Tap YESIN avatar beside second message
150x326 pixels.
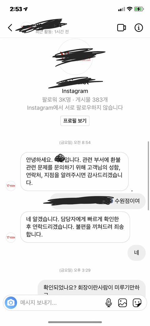click(11, 238)
